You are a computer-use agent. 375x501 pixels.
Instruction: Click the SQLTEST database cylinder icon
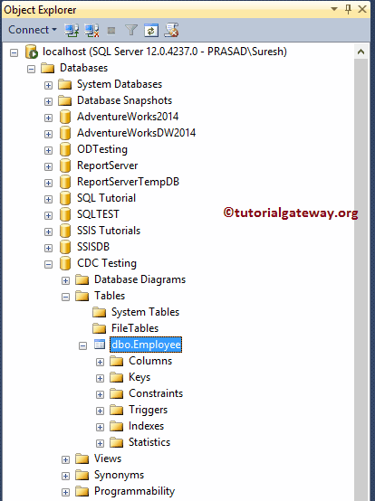65,214
